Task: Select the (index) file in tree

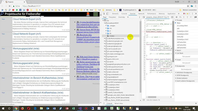Action: click(112, 36)
